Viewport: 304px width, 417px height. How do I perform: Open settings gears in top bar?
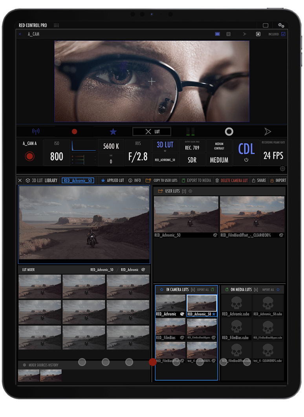[x=281, y=25]
